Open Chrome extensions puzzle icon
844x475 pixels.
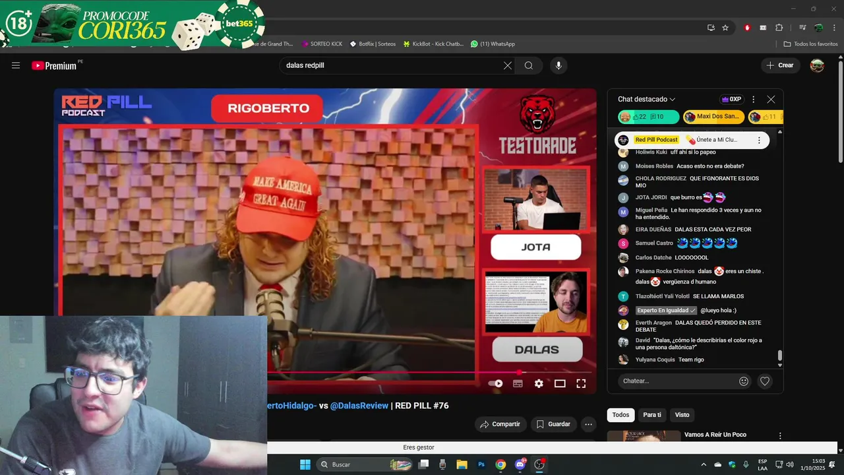[779, 28]
